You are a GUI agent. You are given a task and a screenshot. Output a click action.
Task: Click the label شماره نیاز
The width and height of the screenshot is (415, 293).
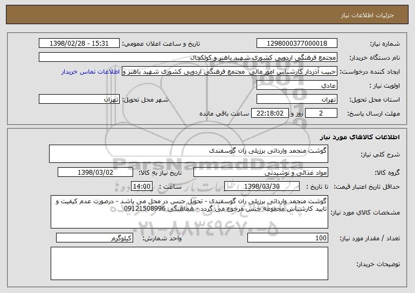click(385, 44)
